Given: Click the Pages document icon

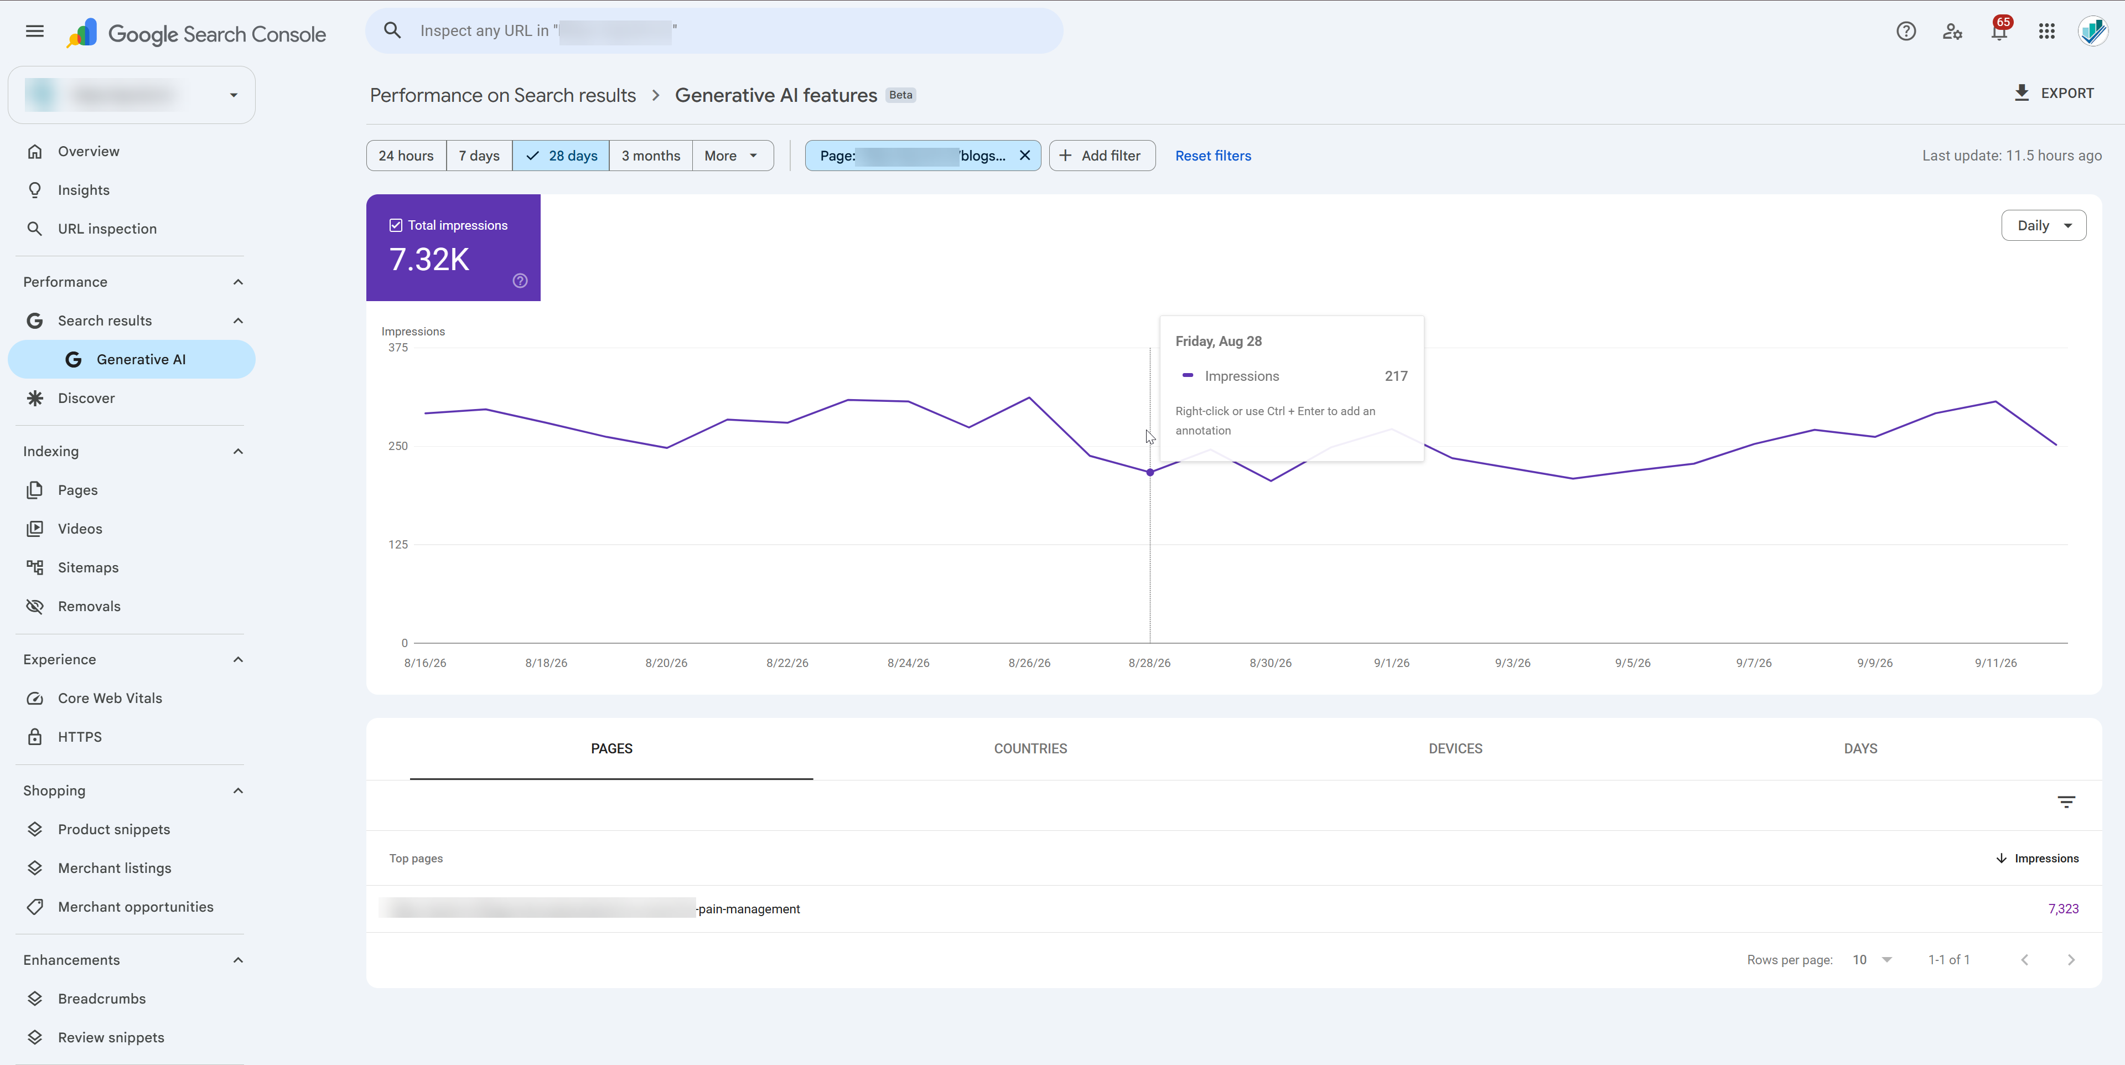Looking at the screenshot, I should [35, 490].
